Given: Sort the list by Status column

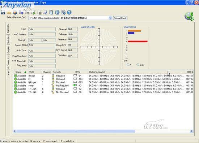Looking at the screenshot, I should [18, 72].
